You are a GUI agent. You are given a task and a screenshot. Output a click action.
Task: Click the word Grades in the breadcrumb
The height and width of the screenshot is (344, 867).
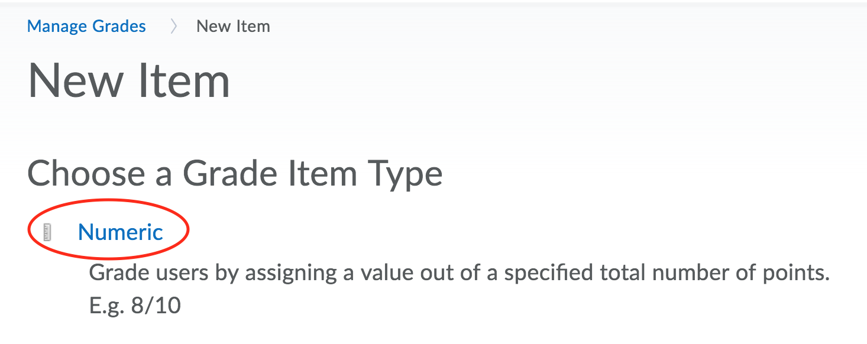pos(119,27)
